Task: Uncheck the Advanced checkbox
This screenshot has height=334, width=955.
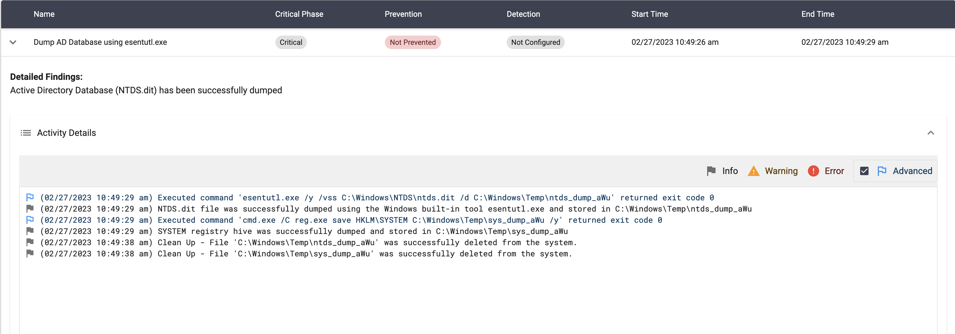Action: 864,171
